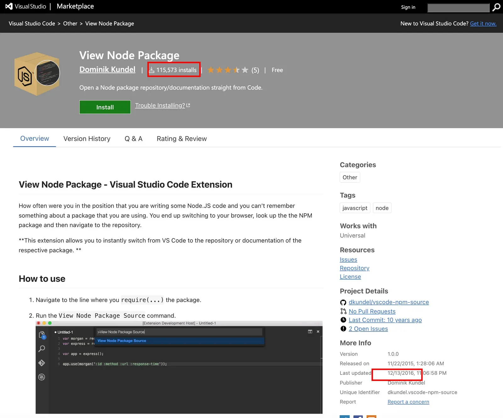503x418 pixels.
Task: Click the version value 1.0.0
Action: [x=393, y=354]
